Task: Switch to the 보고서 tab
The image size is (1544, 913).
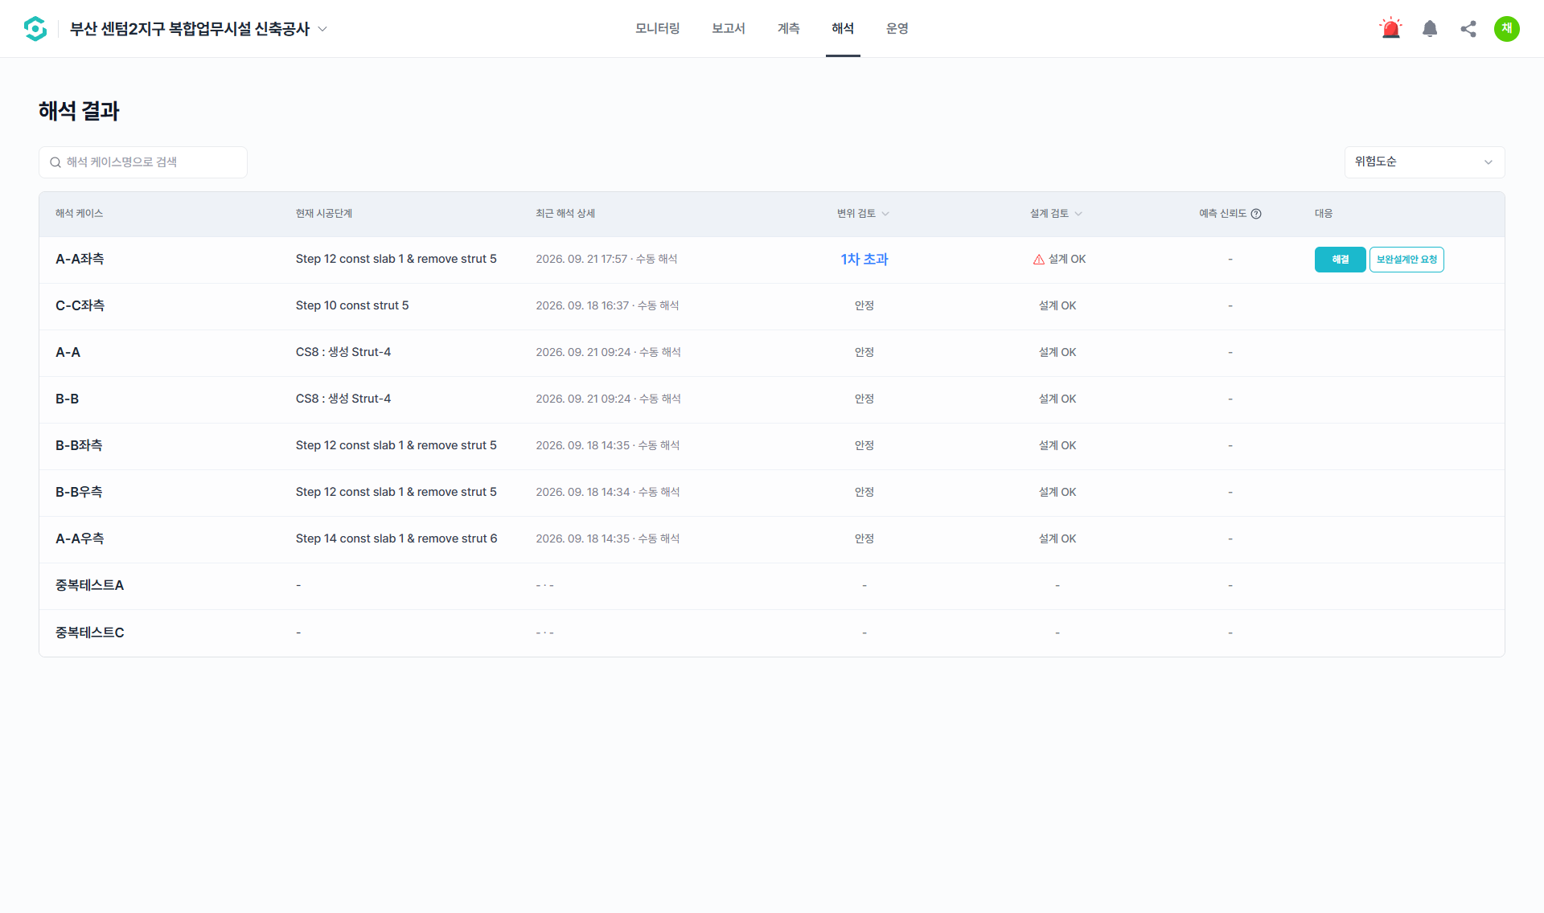Action: [x=729, y=29]
